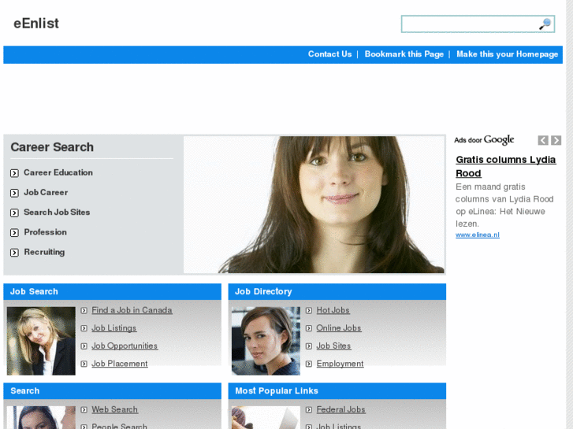Open ad headline Gratis columns Lydia Rood
The image size is (573, 429).
(506, 166)
